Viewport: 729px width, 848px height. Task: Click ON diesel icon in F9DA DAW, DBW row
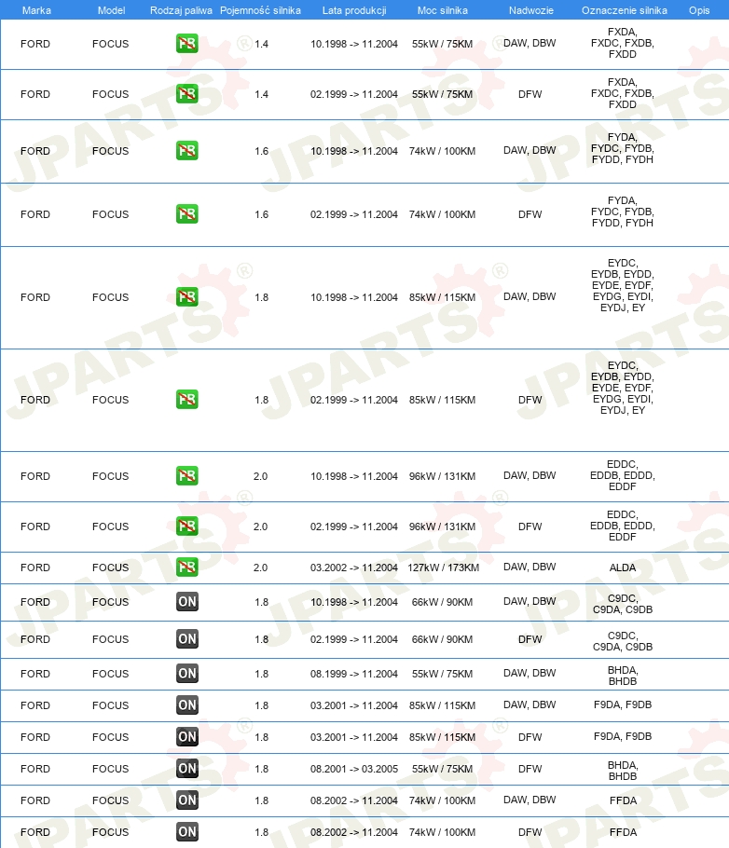(x=186, y=704)
